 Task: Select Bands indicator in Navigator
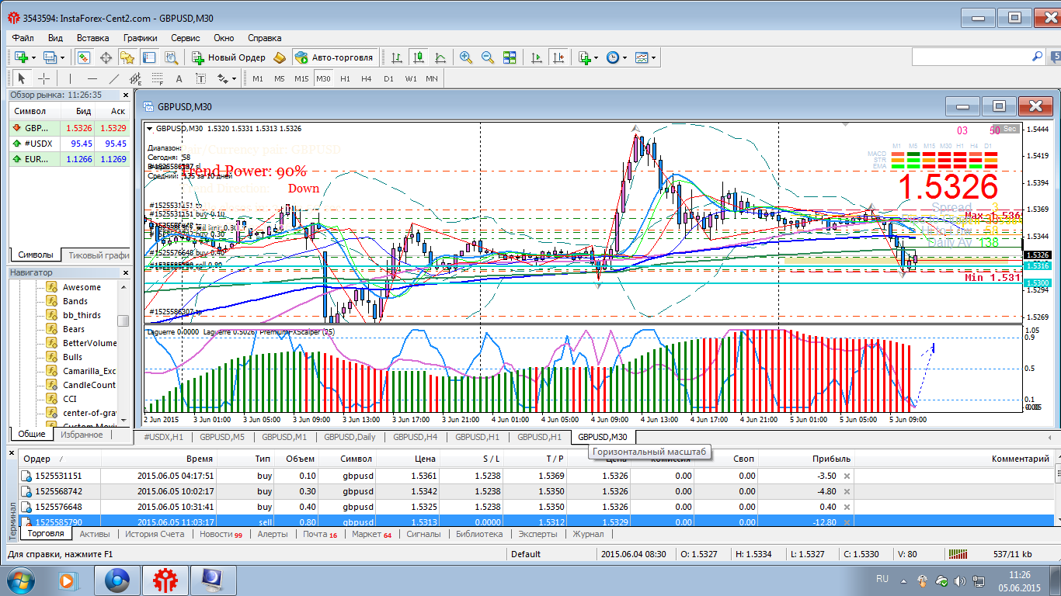point(75,301)
